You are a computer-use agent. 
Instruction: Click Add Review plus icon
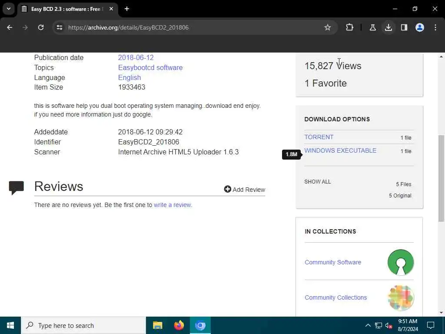[227, 189]
